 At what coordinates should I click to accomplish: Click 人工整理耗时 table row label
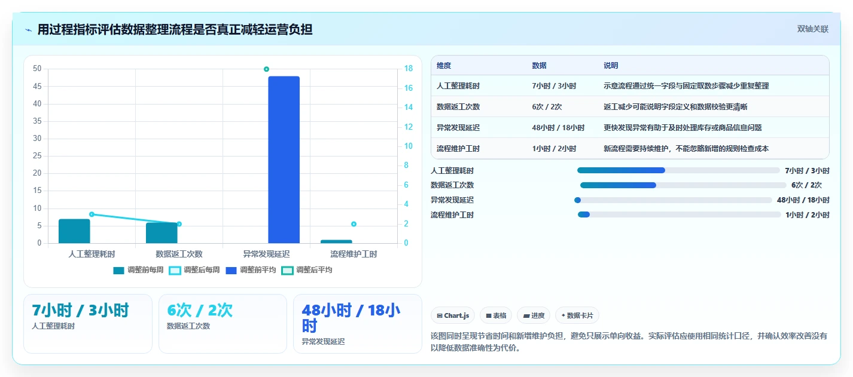[458, 86]
